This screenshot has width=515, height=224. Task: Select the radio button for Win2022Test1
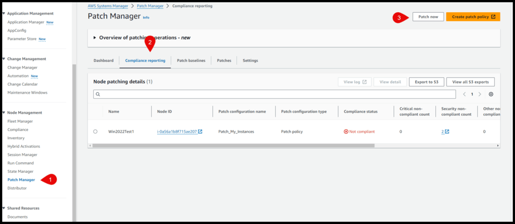(x=95, y=132)
